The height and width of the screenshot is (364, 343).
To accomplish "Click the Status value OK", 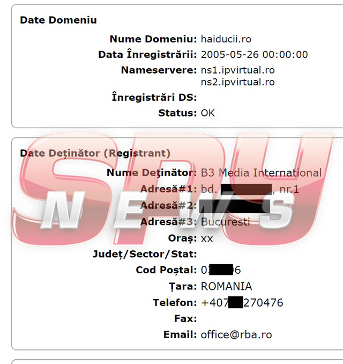I will [207, 113].
